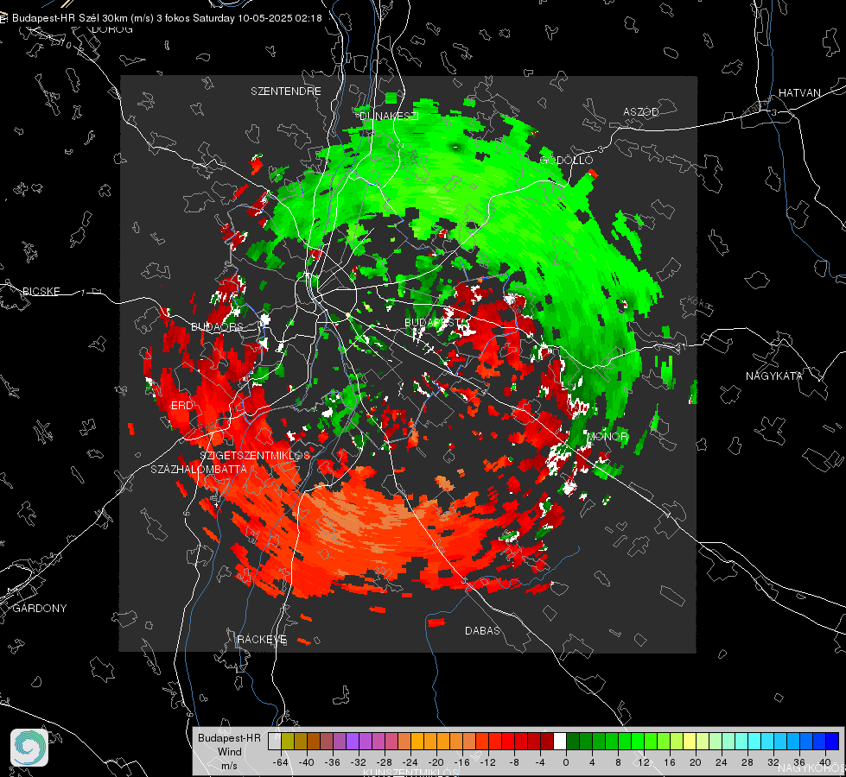Select the DUNAKESZI label on the map
The width and height of the screenshot is (846, 777).
(389, 116)
